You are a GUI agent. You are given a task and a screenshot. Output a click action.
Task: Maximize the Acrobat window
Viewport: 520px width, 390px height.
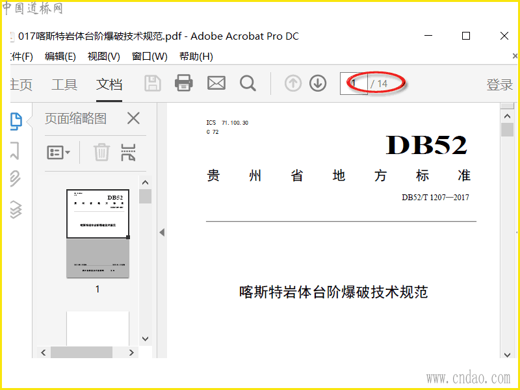point(466,36)
